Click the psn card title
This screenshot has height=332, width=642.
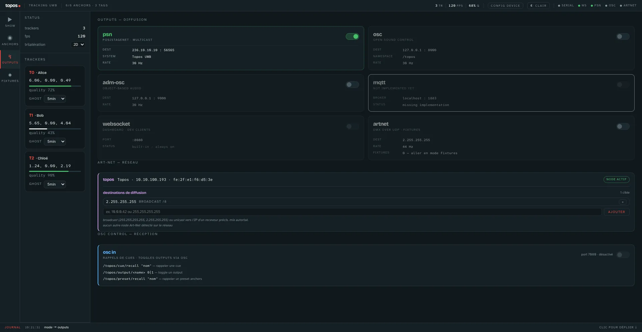107,34
